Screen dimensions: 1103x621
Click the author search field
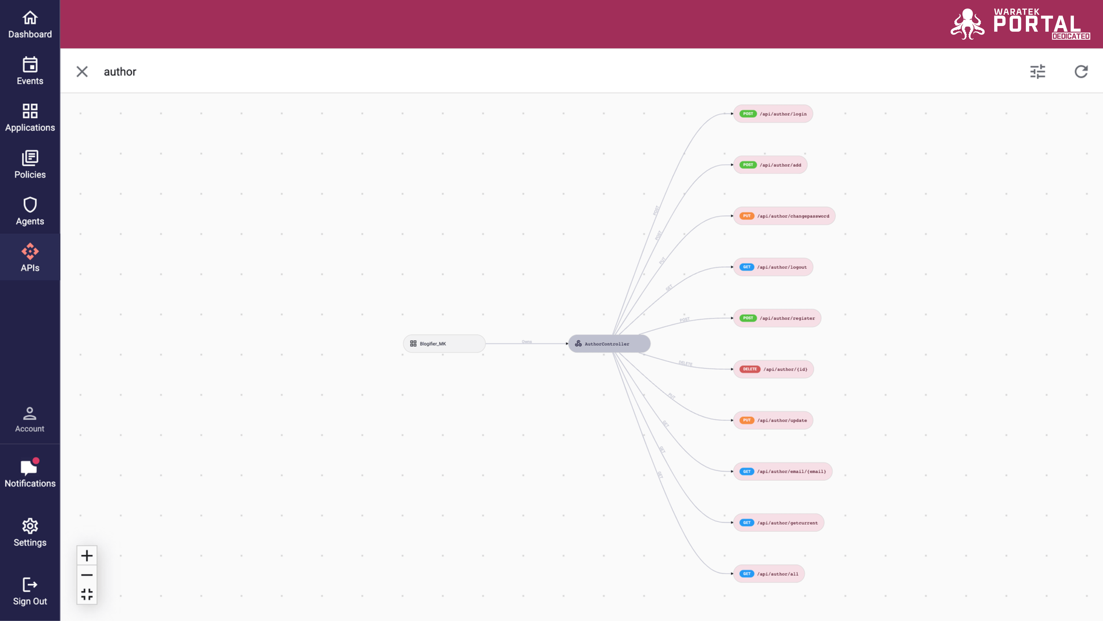[557, 71]
